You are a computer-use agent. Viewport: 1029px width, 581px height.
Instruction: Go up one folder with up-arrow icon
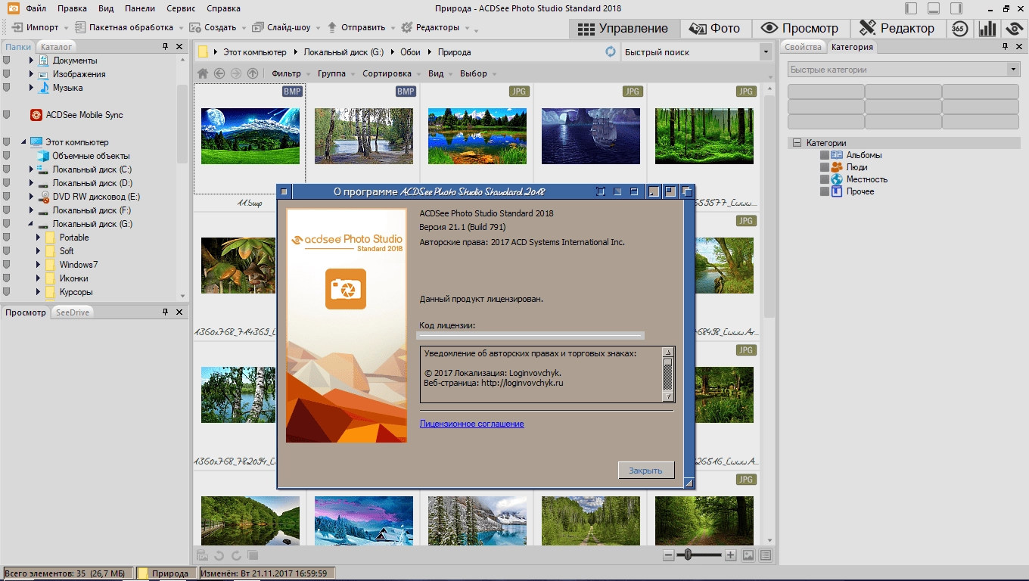253,73
